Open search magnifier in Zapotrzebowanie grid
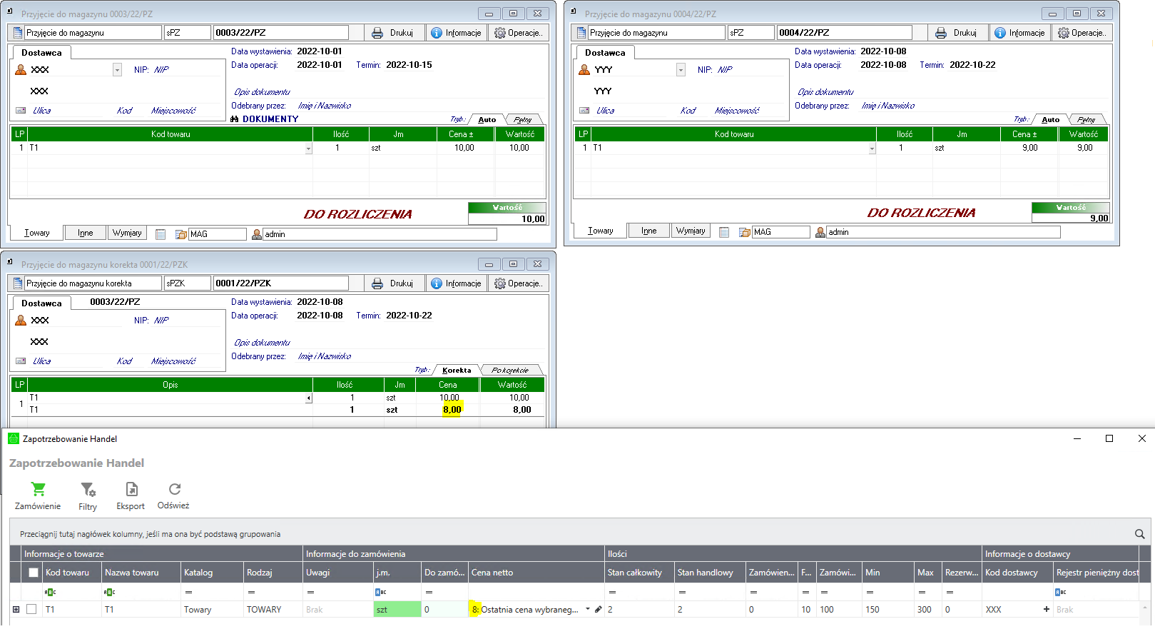 coord(1139,534)
